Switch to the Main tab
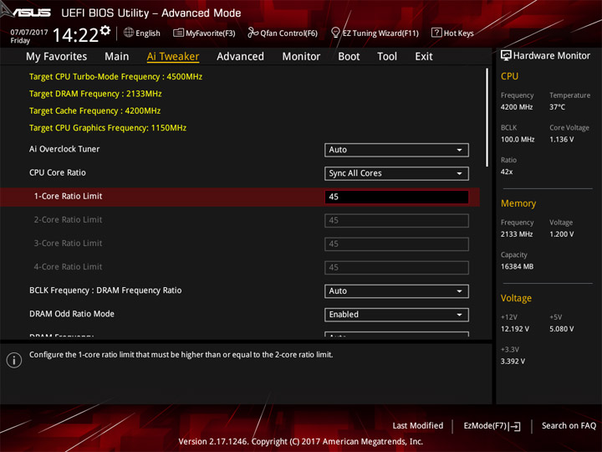Viewport: 602px width, 452px height. (x=117, y=57)
